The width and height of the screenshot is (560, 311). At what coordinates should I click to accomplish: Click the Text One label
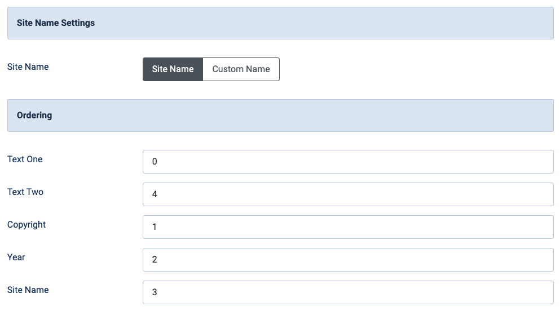coord(25,159)
